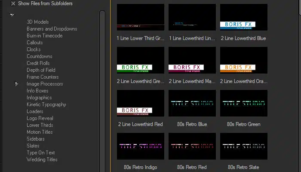Open the Motion Titles folder

40,132
